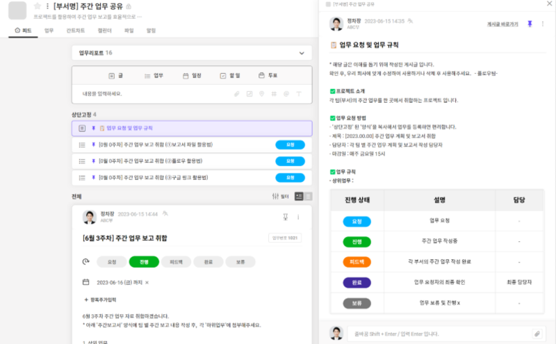Open more menu on 6월 3주차 post
556x344 pixels.
[x=298, y=217]
